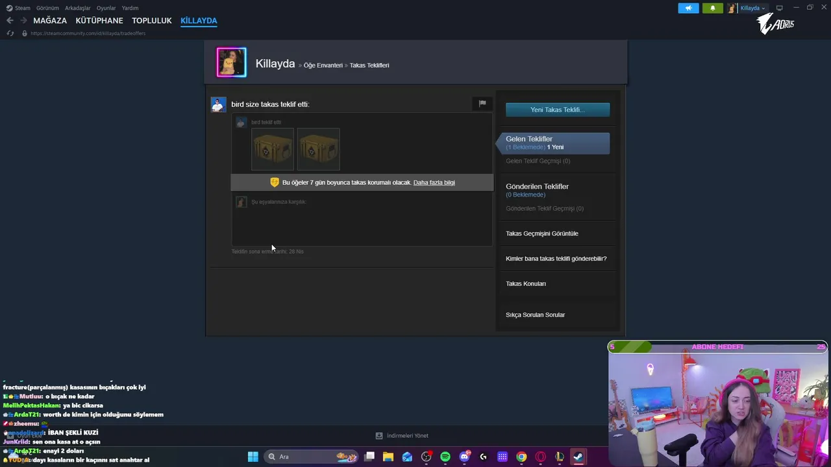Image resolution: width=831 pixels, height=467 pixels.
Task: Open Gelen Teklif Geçmişi (0)
Action: 538,161
